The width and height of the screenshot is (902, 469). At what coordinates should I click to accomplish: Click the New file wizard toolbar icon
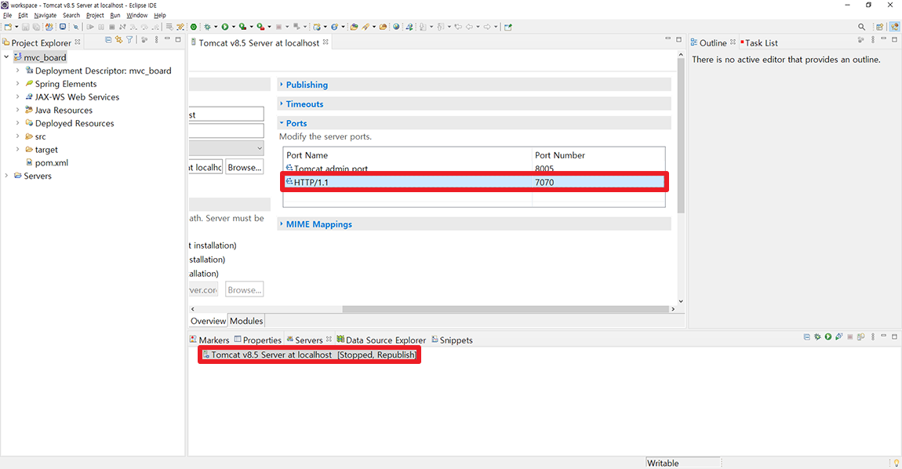point(8,27)
